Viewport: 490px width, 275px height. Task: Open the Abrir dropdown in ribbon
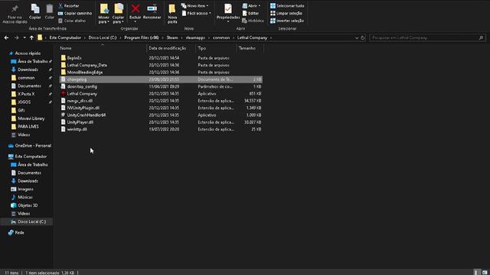tap(252, 5)
